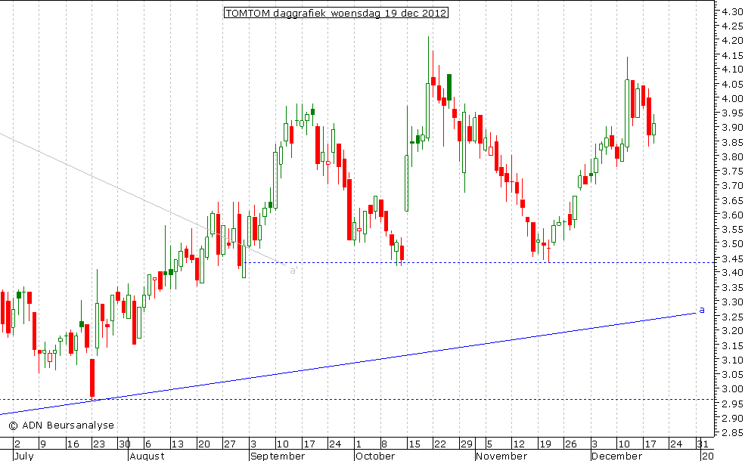This screenshot has width=745, height=461.
Task: Click the blue 'a' trendline label
Action: tap(702, 311)
